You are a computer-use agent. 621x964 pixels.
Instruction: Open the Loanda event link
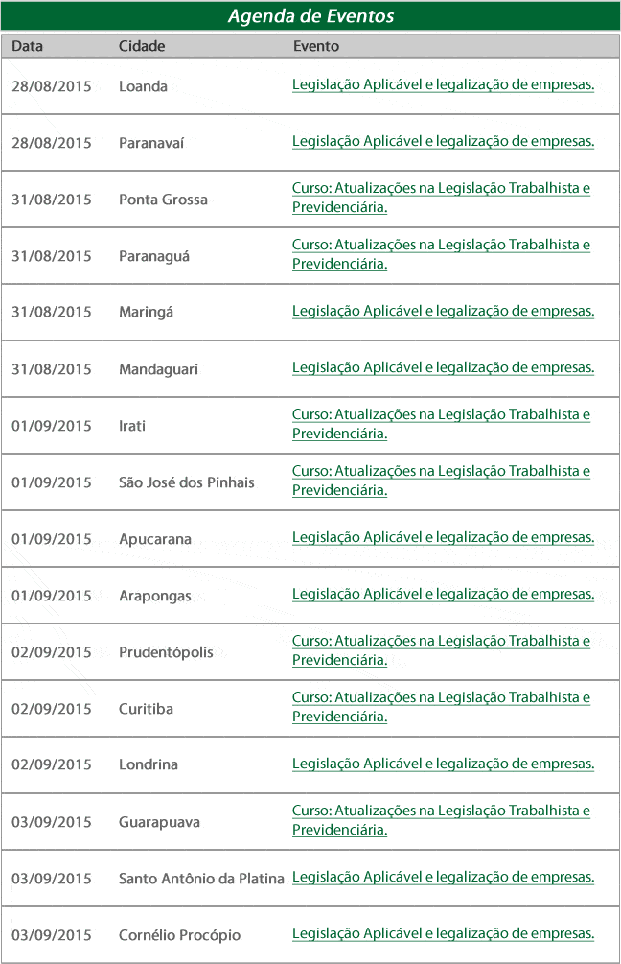point(443,84)
